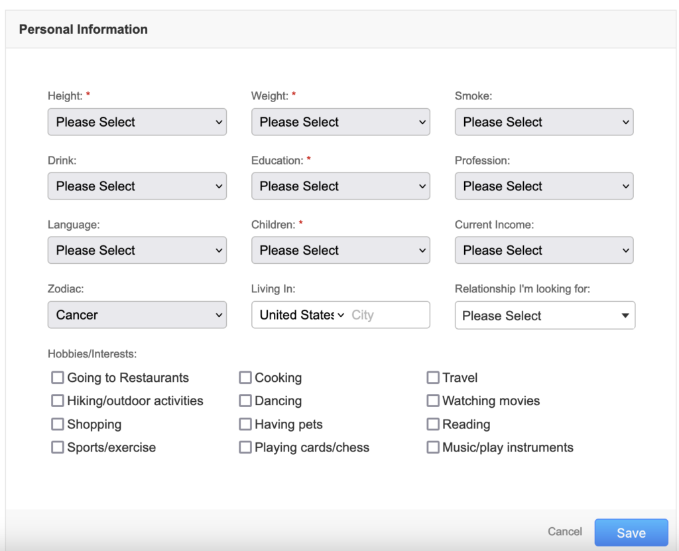Select the Shopping checkbox

click(58, 424)
